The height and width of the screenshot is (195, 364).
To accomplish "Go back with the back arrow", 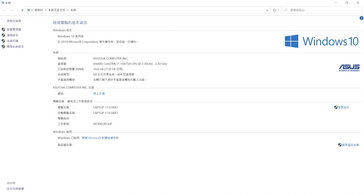I will [5, 10].
